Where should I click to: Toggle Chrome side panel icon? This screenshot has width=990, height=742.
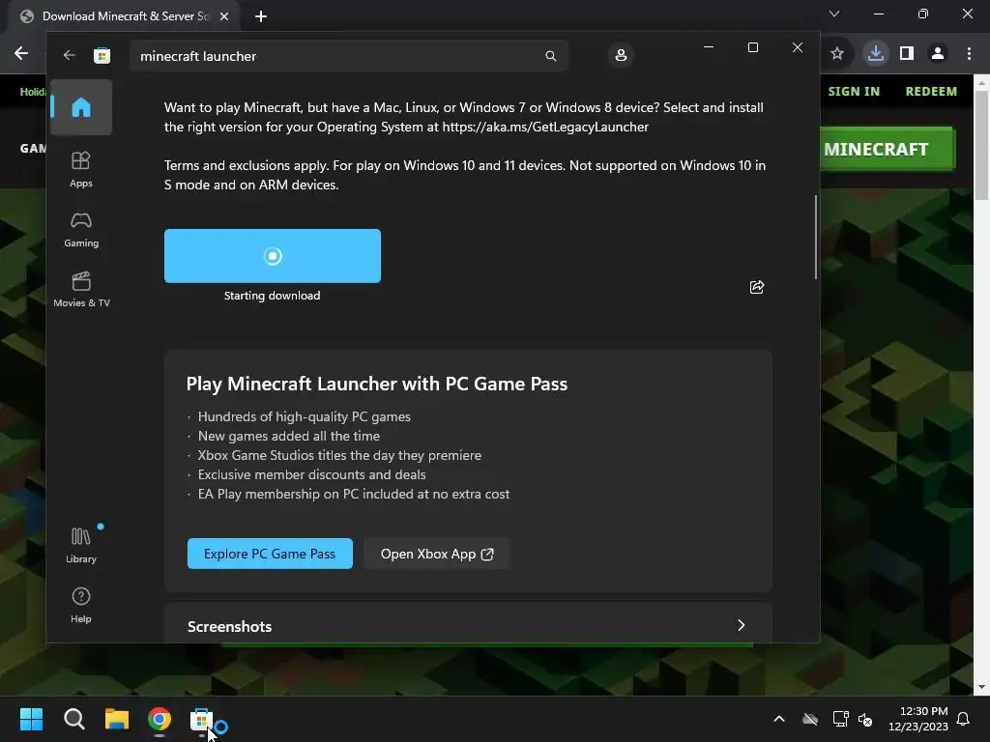[907, 54]
